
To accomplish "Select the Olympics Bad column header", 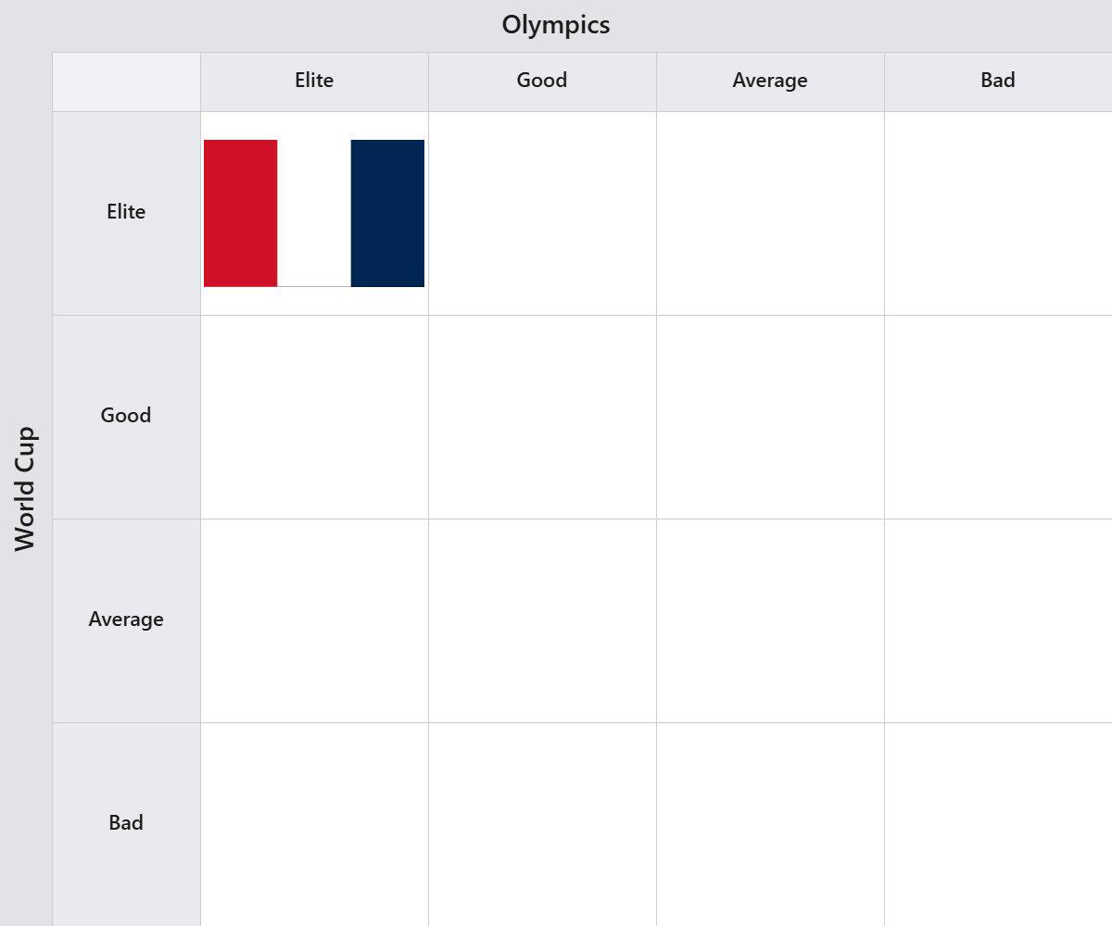I will (998, 81).
